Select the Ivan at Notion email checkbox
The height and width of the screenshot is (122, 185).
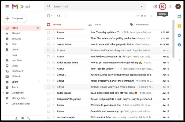pyautogui.click(x=48, y=45)
